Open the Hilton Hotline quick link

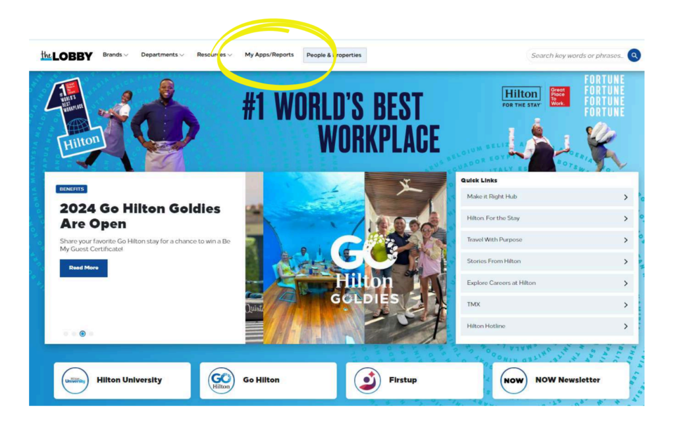point(547,326)
